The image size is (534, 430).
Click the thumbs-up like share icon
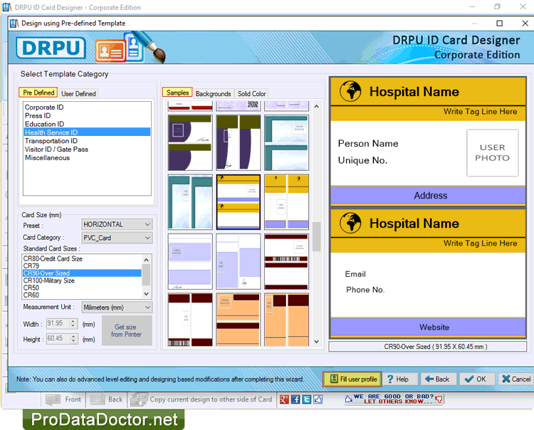[x=318, y=399]
